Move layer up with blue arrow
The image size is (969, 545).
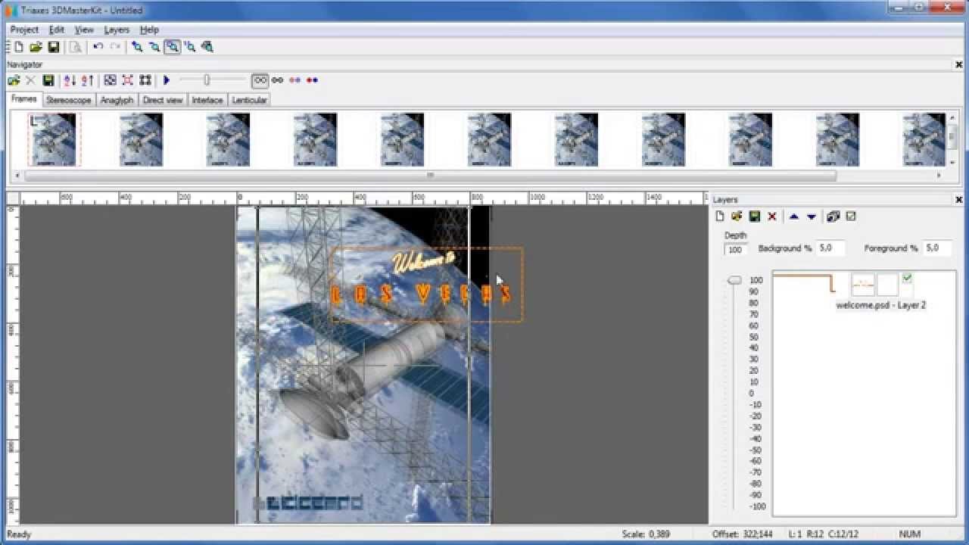click(x=793, y=216)
